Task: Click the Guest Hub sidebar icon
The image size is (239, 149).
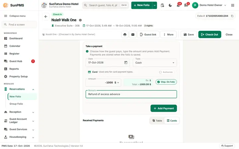Action: 6,61
